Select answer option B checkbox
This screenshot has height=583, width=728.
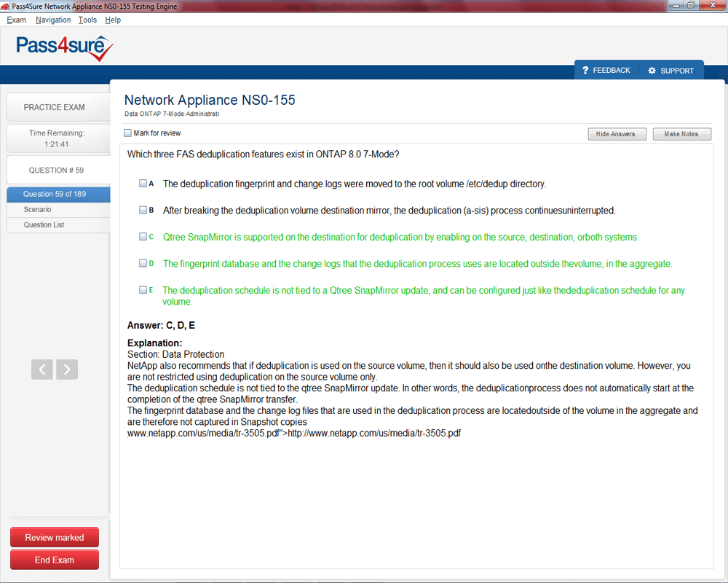pos(143,210)
